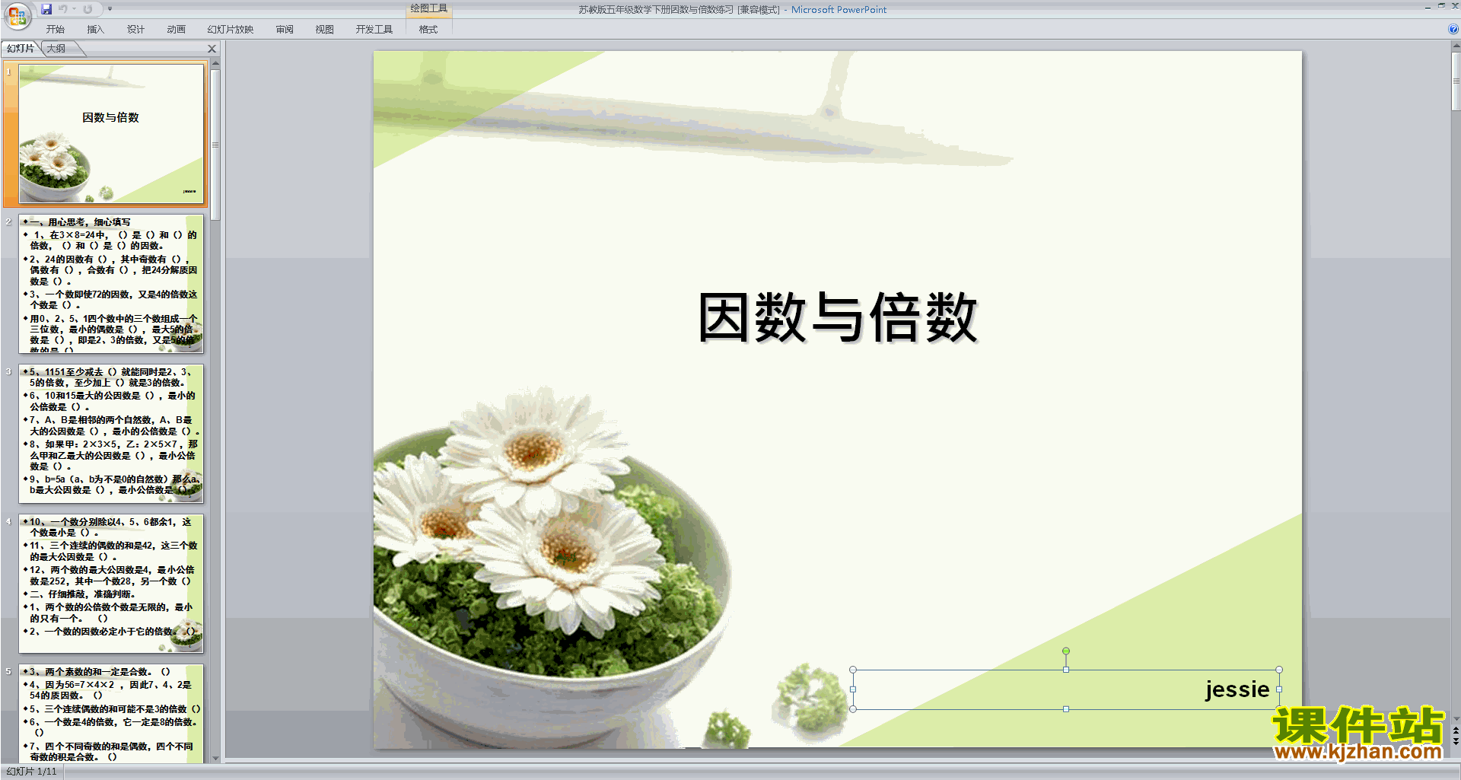Screen dimensions: 1461x780
Task: Click the Save icon in quick access toolbar
Action: point(46,9)
